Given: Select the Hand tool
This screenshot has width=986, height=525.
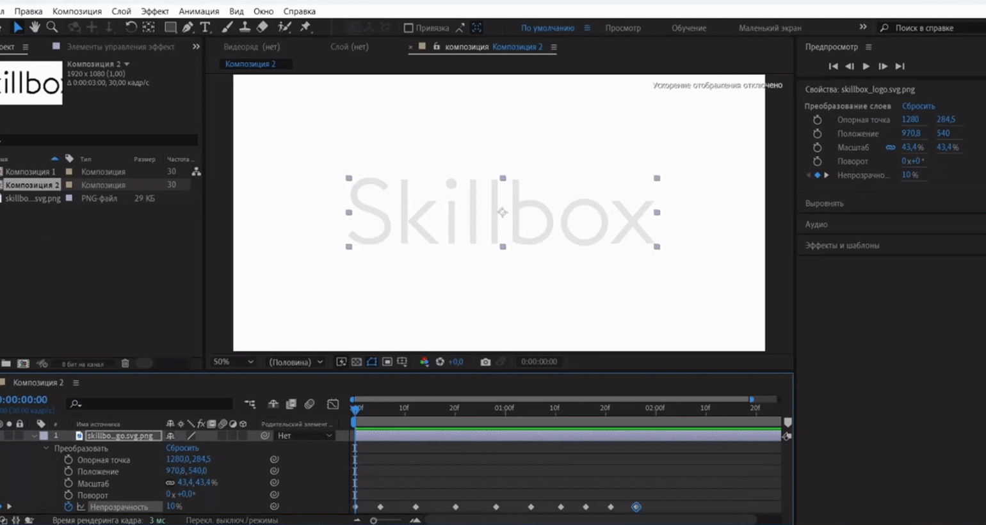Looking at the screenshot, I should pos(35,27).
